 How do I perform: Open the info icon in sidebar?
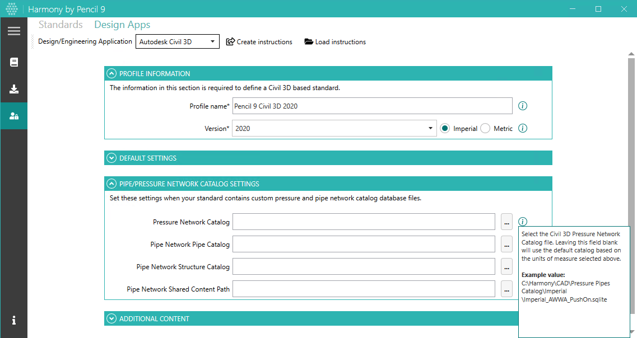[14, 320]
